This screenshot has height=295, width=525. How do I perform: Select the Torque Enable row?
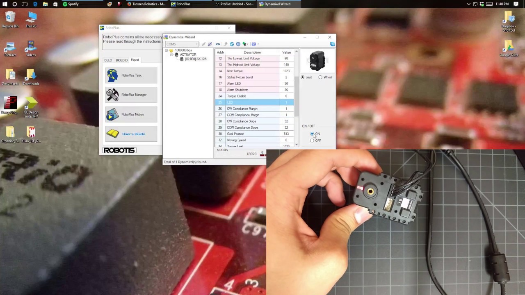tap(255, 96)
